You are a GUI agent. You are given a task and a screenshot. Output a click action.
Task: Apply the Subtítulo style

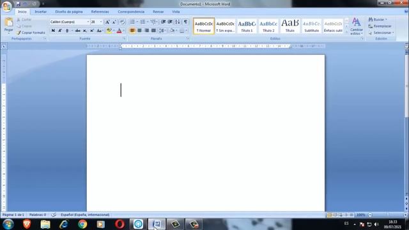pos(312,26)
